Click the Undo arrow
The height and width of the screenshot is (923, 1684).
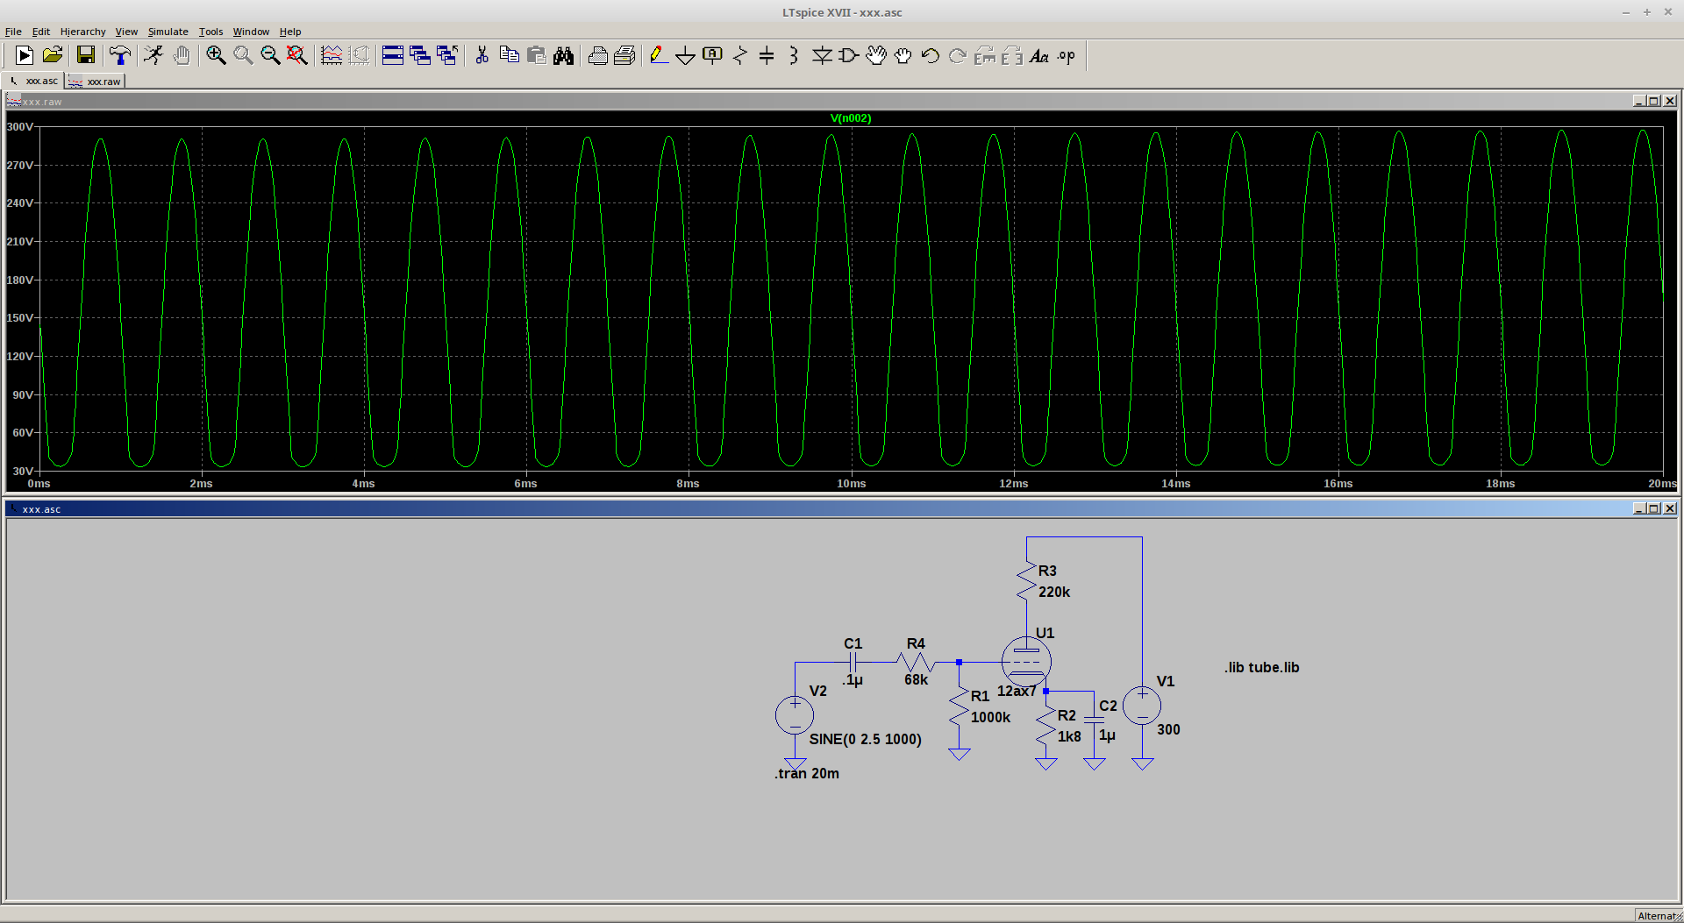point(931,56)
